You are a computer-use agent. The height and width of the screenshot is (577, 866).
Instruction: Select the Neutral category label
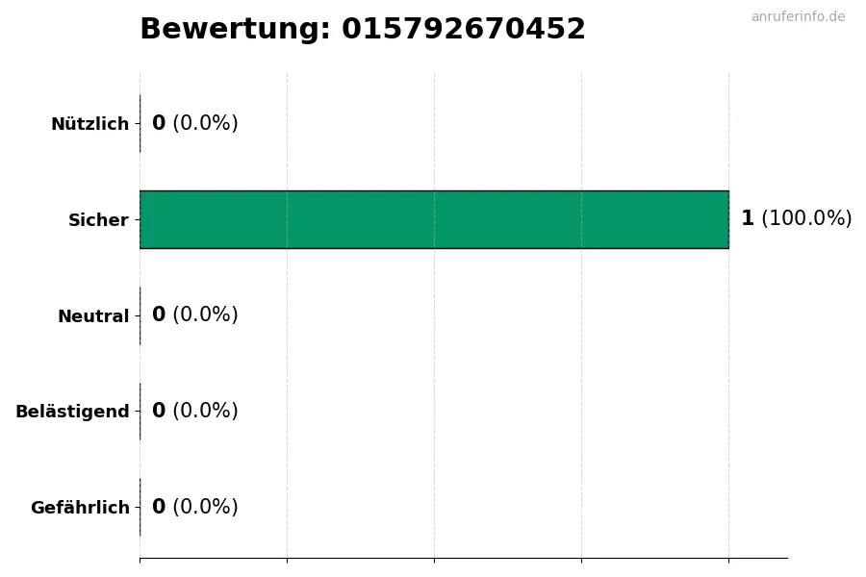(93, 316)
